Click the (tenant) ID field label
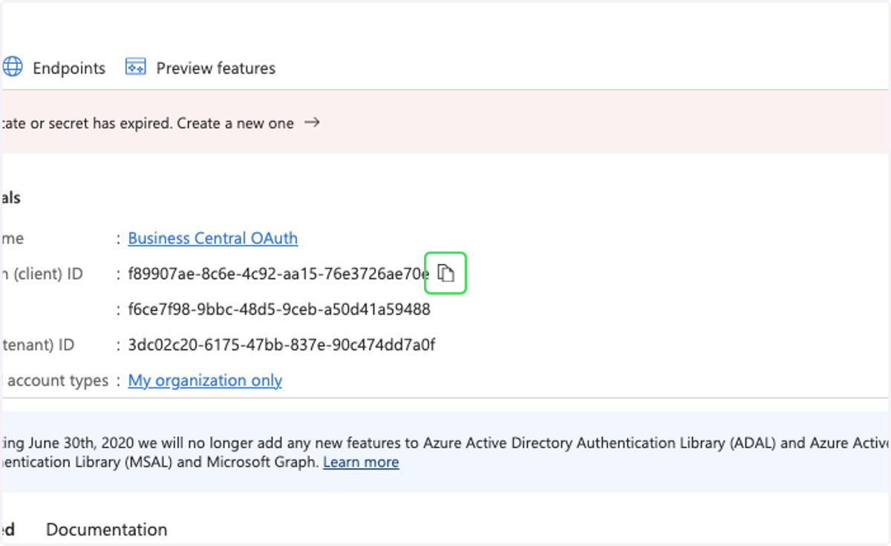891x546 pixels. (x=38, y=345)
